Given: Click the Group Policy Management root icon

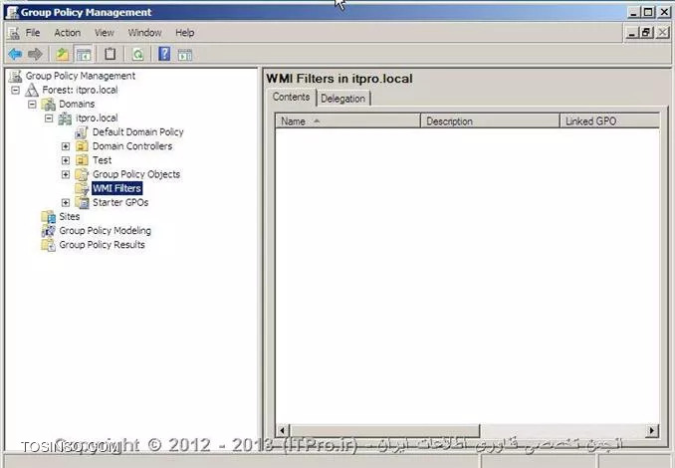Looking at the screenshot, I should 15,77.
